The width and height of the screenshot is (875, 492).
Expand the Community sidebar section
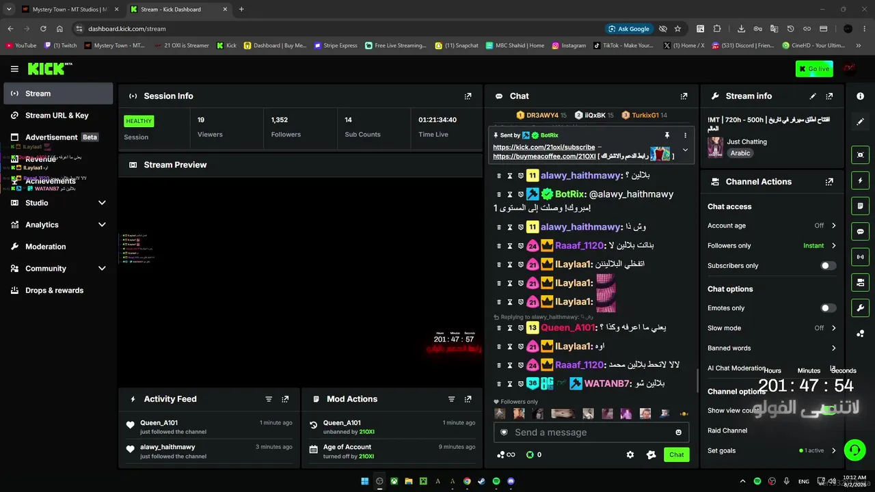[58, 269]
